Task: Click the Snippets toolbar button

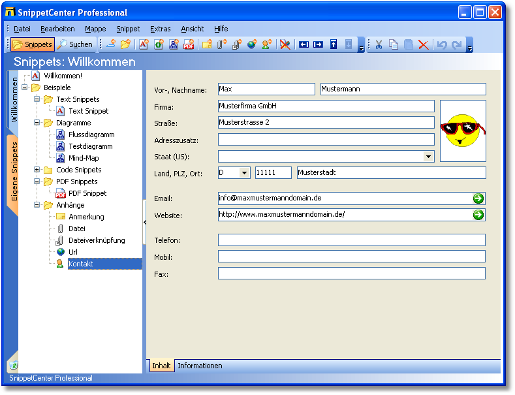Action: click(33, 44)
